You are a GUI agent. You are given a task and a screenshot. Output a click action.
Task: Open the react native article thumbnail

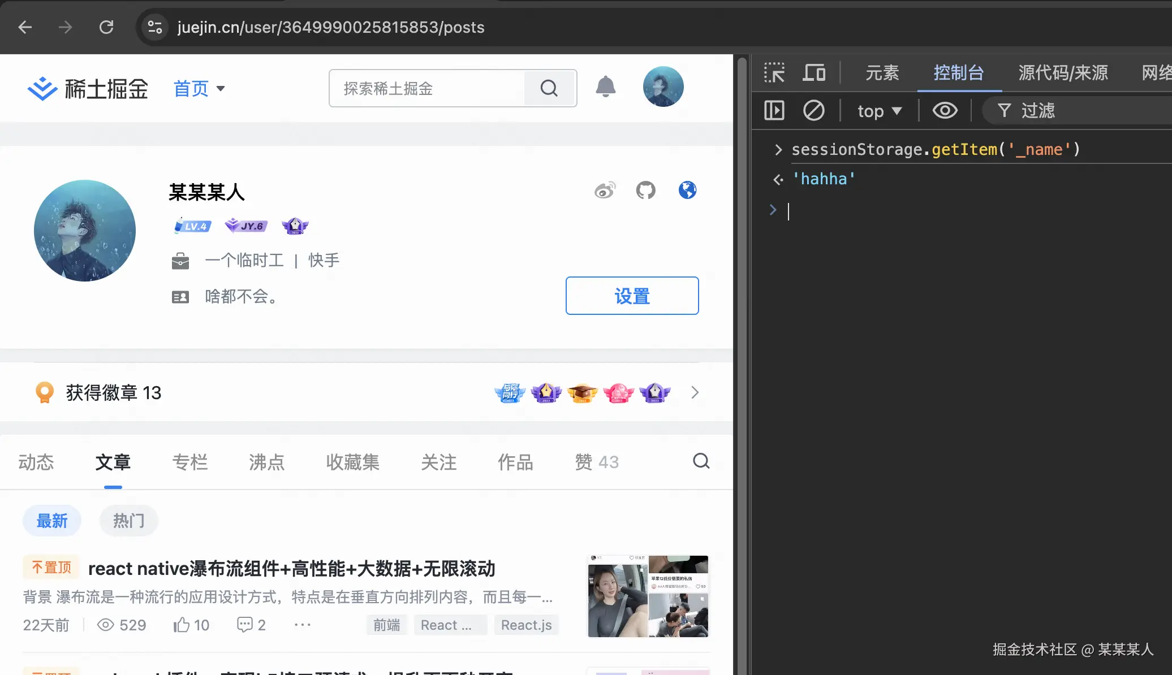point(648,596)
